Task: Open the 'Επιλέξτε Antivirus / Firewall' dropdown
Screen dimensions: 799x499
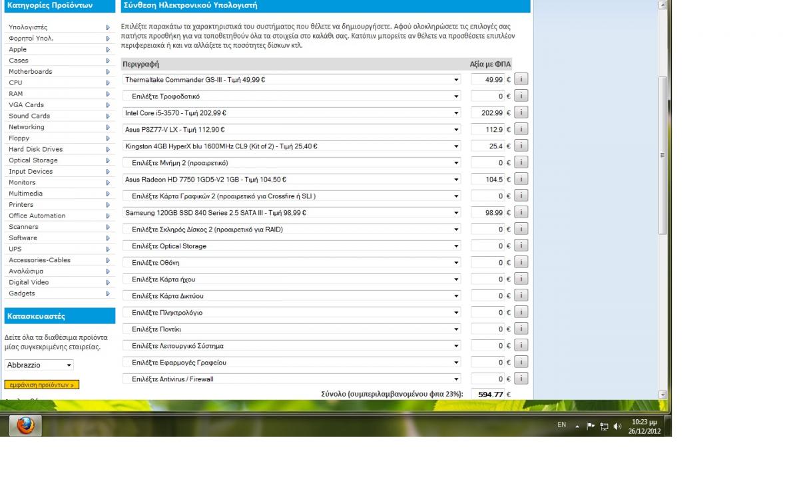Action: [292, 379]
